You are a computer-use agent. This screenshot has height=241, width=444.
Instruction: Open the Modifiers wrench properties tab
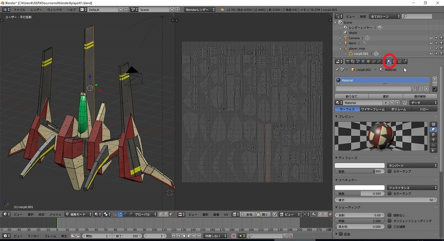pos(379,62)
